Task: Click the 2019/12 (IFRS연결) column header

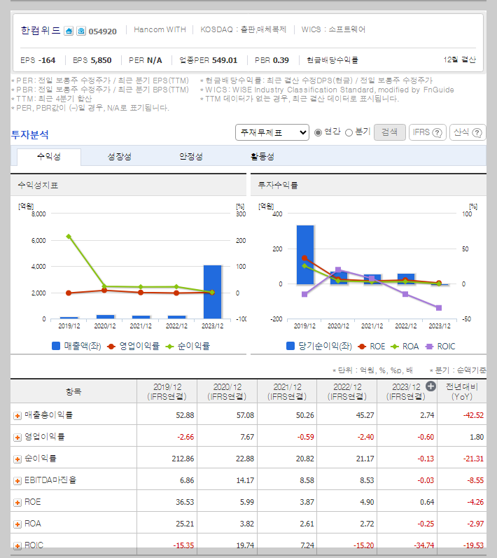Action: [x=167, y=391]
